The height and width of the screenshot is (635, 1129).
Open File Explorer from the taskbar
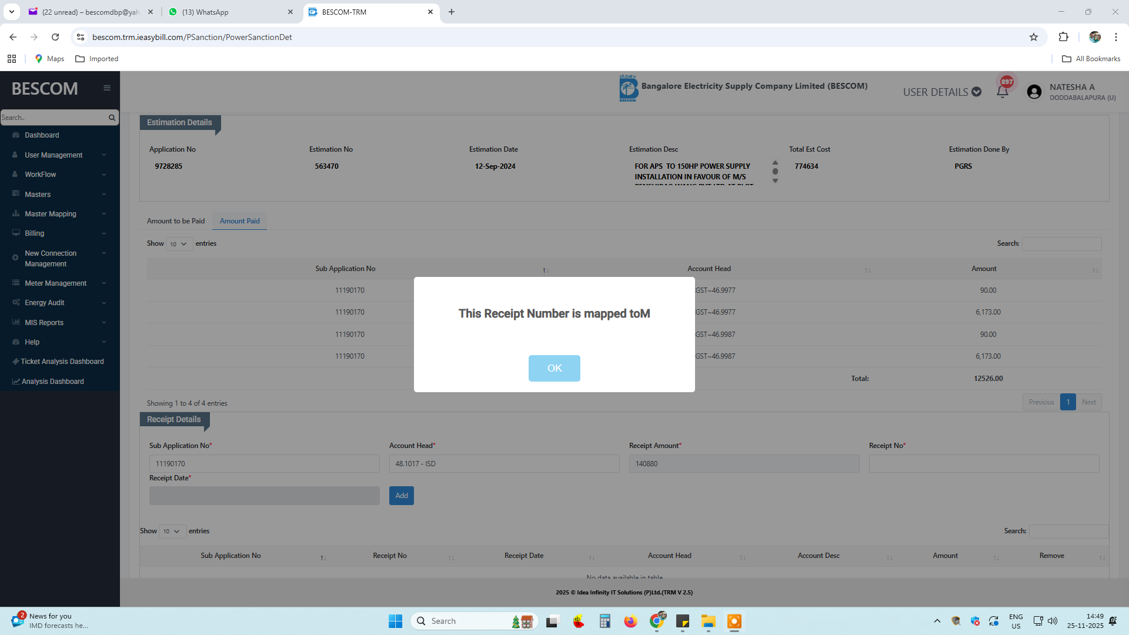pyautogui.click(x=708, y=621)
